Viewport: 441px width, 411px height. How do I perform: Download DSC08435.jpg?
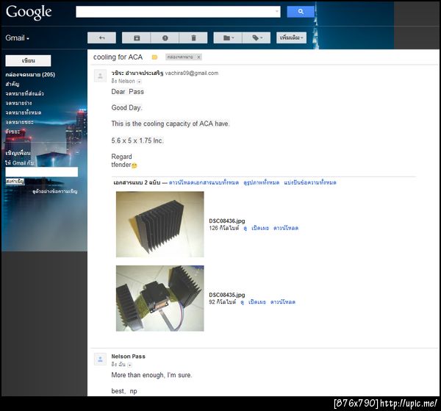283,302
